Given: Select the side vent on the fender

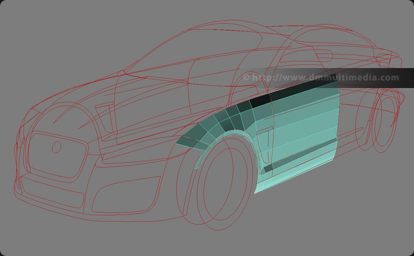Looking at the screenshot, I should pyautogui.click(x=265, y=145).
